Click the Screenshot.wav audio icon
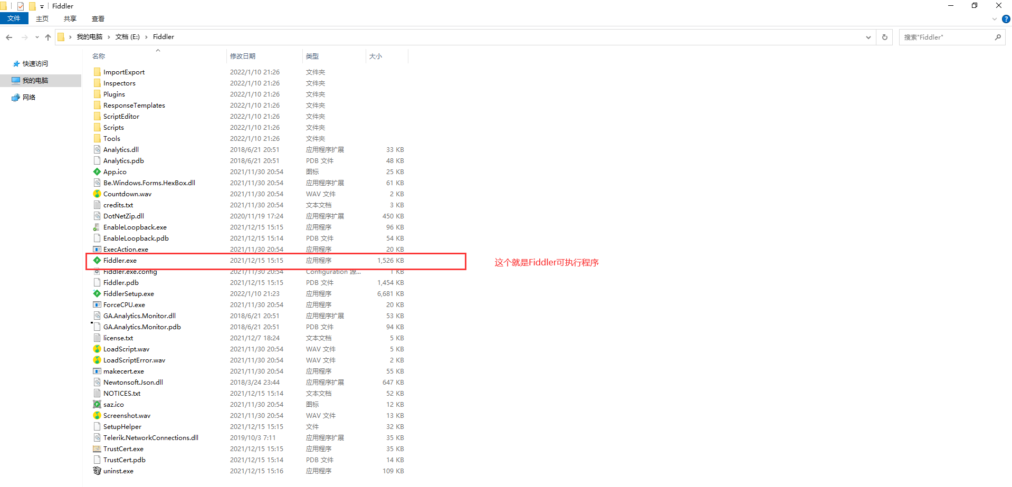The height and width of the screenshot is (487, 1012). 97,415
